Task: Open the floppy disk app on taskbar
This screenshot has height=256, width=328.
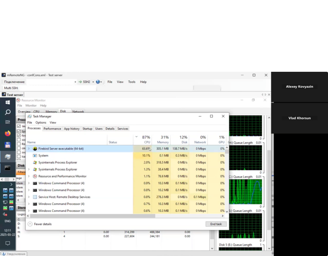Action: (x=8, y=145)
